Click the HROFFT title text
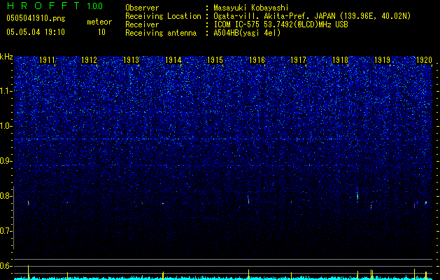The image size is (440, 280). click(43, 6)
